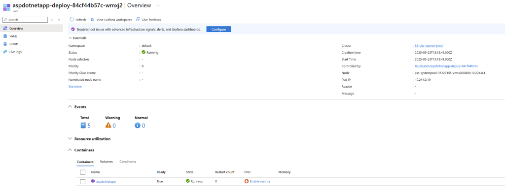Click the Events sidebar icon
Screen dimensions: 505x196
click(5, 44)
